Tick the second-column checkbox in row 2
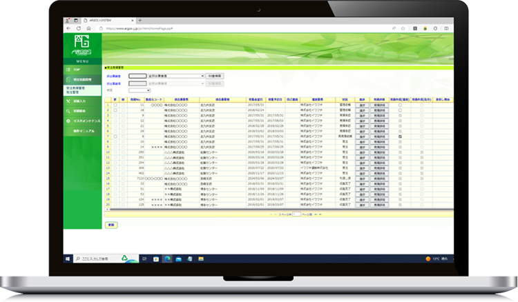The height and width of the screenshot is (302, 518). (x=123, y=109)
